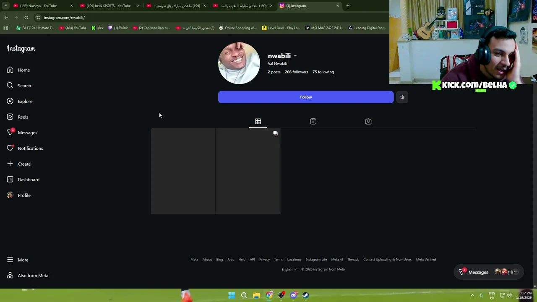This screenshot has width=537, height=302.
Task: Open your own Profile from the sidebar
Action: point(19,195)
